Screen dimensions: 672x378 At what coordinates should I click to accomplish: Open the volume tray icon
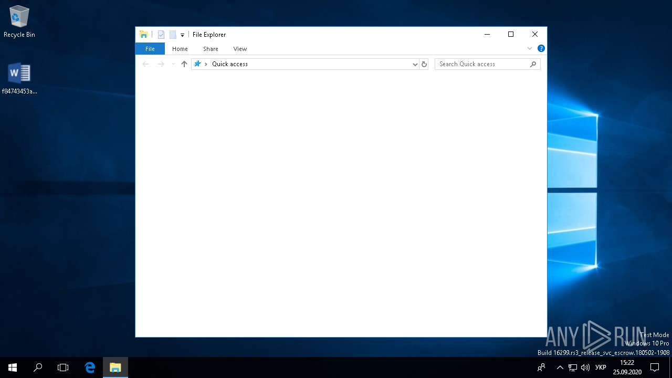pyautogui.click(x=585, y=367)
